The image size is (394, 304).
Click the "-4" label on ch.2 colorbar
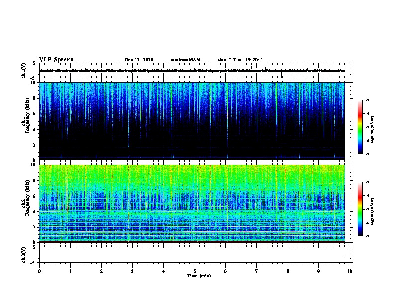[367, 196]
